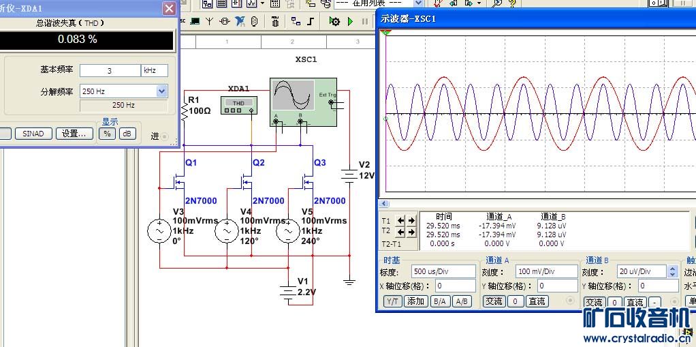This screenshot has width=696, height=347.
Task: Move cursor T1 left with arrow
Action: click(400, 221)
